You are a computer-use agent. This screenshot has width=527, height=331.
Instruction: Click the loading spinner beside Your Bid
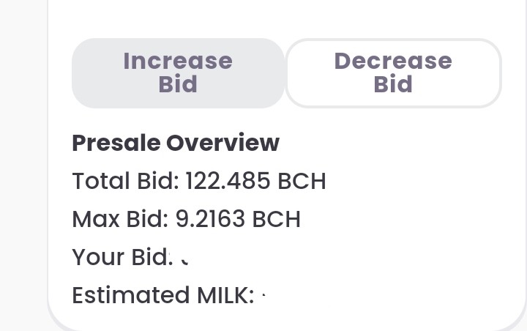pyautogui.click(x=184, y=261)
